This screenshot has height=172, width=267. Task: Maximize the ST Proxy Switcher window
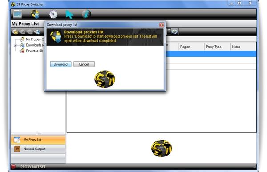pos(239,3)
